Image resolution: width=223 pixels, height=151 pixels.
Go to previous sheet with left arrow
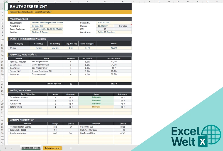tap(6, 148)
